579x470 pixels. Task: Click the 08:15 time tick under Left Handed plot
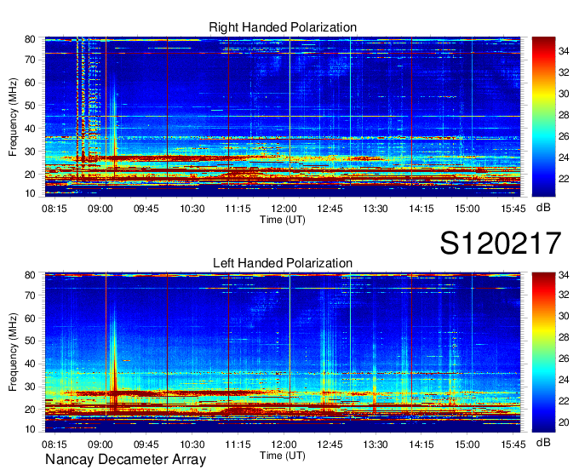54,444
